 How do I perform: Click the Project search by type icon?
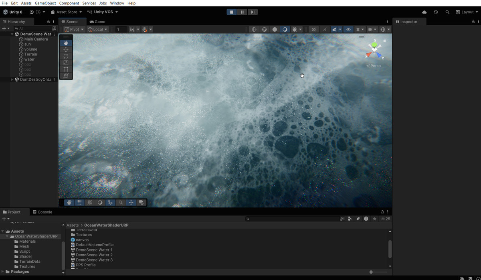tap(350, 219)
